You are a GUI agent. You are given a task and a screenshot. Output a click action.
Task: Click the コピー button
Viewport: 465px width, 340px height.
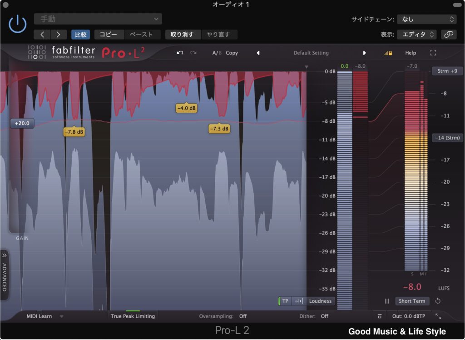pyautogui.click(x=108, y=35)
